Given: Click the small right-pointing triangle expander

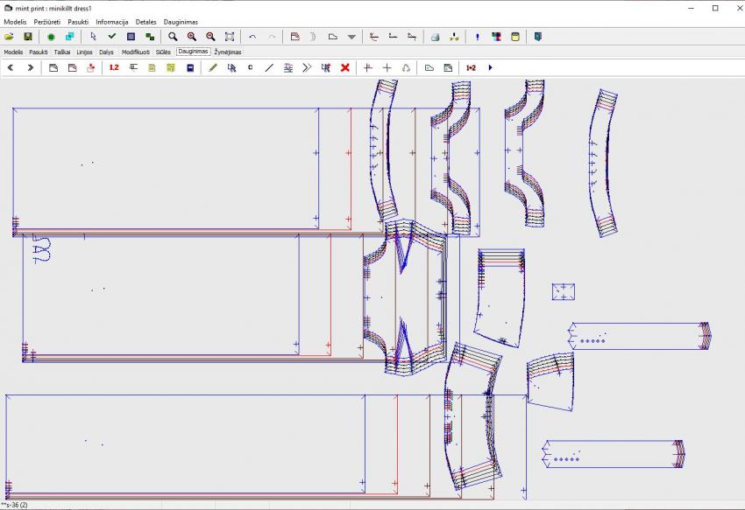Looking at the screenshot, I should (490, 67).
